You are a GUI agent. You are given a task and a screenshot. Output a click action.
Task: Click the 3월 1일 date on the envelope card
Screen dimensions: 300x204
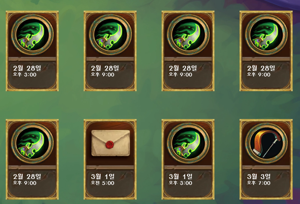(103, 177)
